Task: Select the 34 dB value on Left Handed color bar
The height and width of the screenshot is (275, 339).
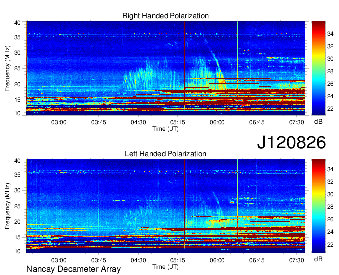Action: pyautogui.click(x=330, y=169)
